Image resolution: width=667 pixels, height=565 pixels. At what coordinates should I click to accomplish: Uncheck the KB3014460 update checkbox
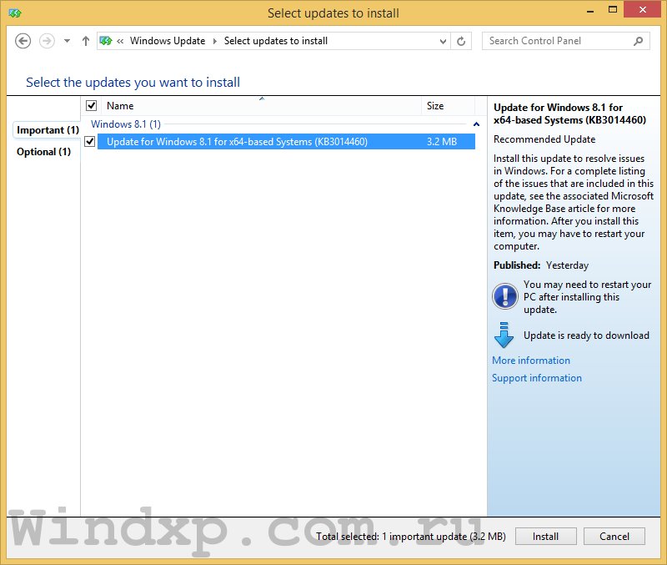tap(90, 141)
